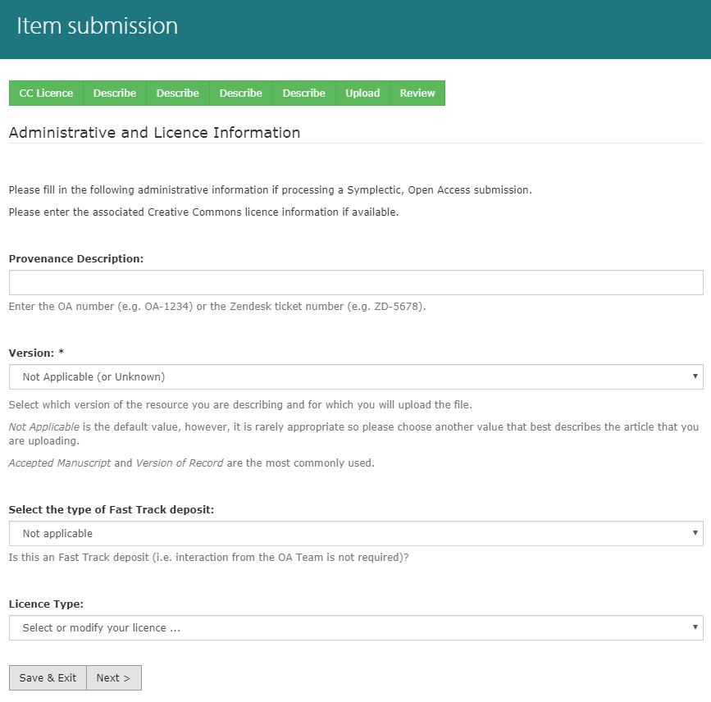This screenshot has height=702, width=711.
Task: Click the Provenance Description text field
Action: pos(356,283)
